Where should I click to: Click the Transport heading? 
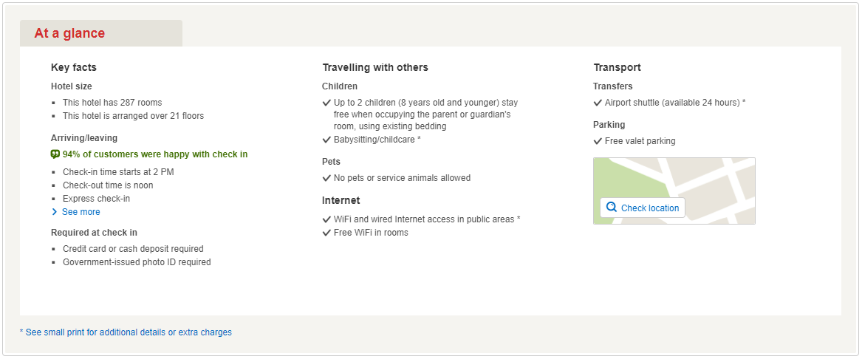(x=617, y=67)
